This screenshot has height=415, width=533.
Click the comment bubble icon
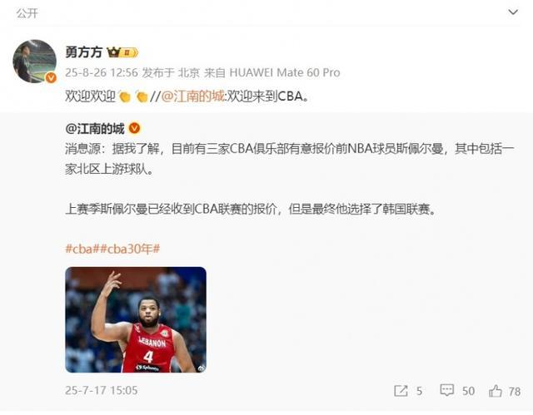[x=446, y=390]
